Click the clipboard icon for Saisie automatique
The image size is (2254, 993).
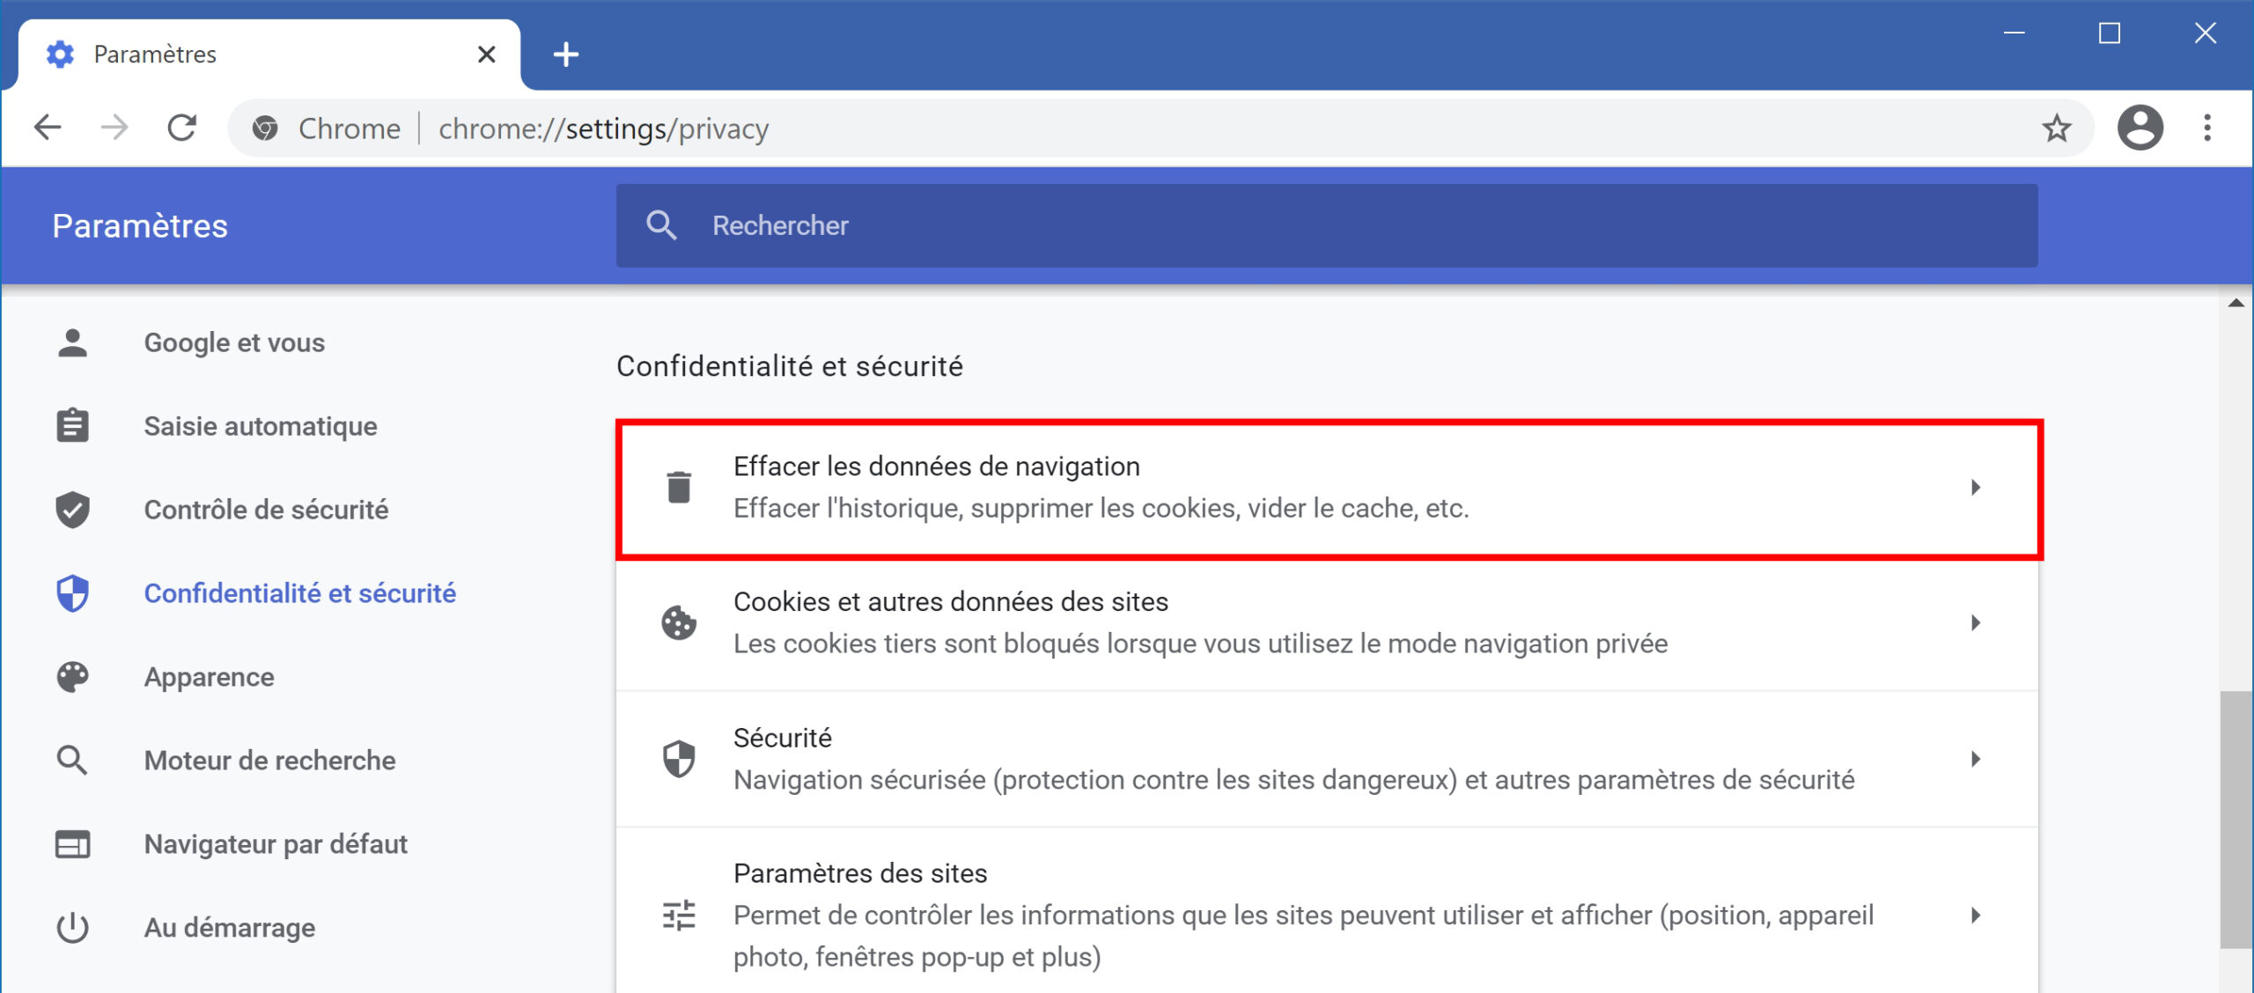click(72, 425)
